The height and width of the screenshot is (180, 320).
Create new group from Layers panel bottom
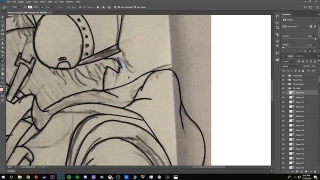(x=306, y=171)
